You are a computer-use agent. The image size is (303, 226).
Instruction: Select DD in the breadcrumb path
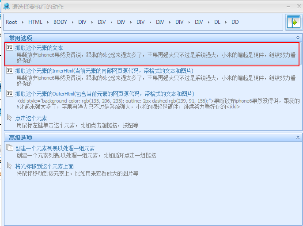pyautogui.click(x=235, y=22)
